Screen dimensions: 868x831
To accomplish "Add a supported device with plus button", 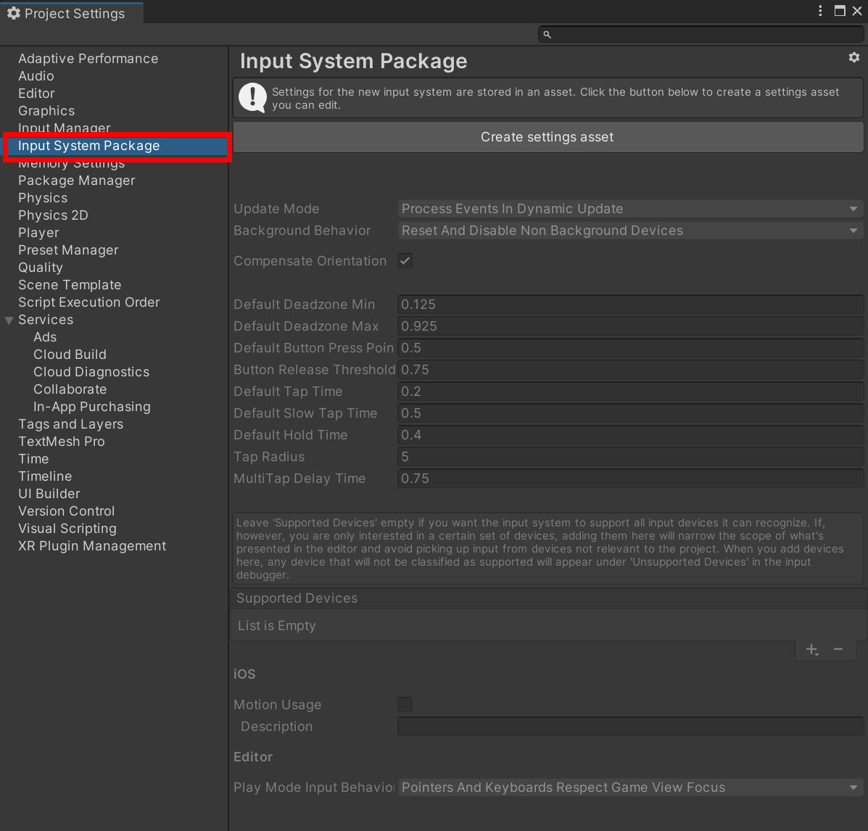I will (811, 650).
